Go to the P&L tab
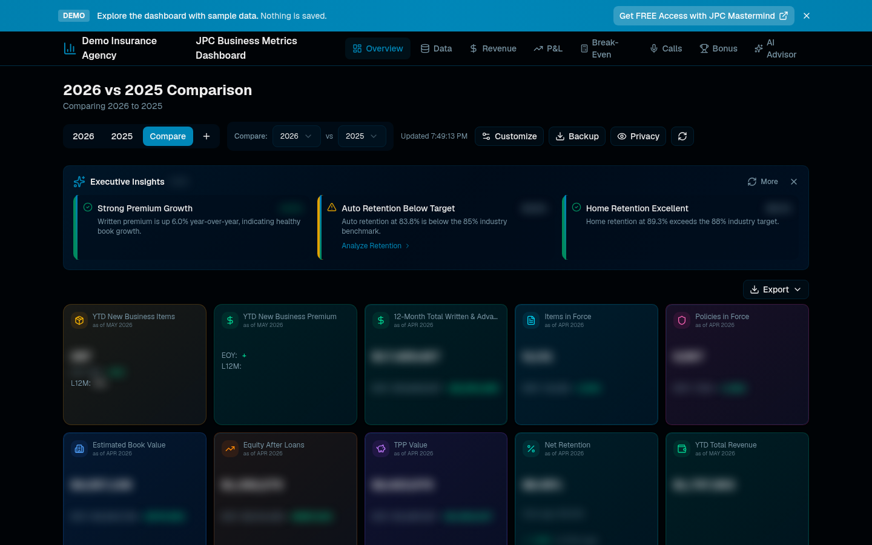 (548, 48)
